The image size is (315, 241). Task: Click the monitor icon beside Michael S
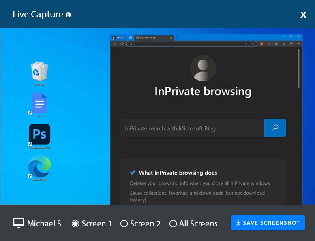18,223
